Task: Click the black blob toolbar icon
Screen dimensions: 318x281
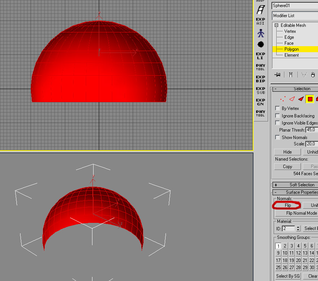Action: pyautogui.click(x=261, y=44)
